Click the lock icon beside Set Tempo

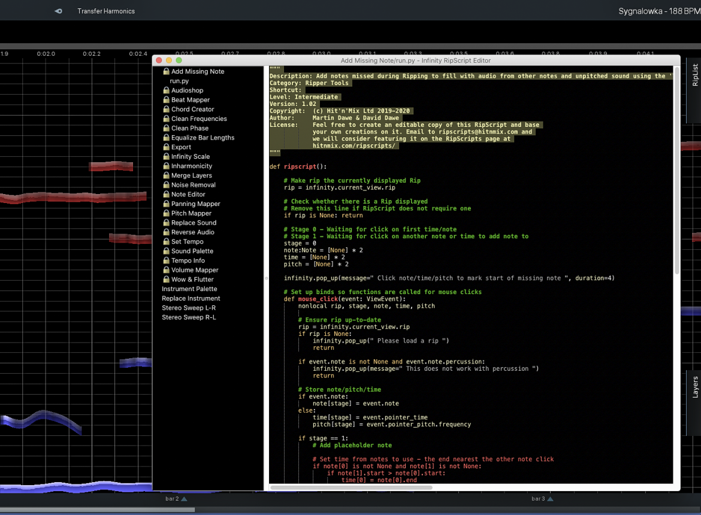pyautogui.click(x=166, y=241)
